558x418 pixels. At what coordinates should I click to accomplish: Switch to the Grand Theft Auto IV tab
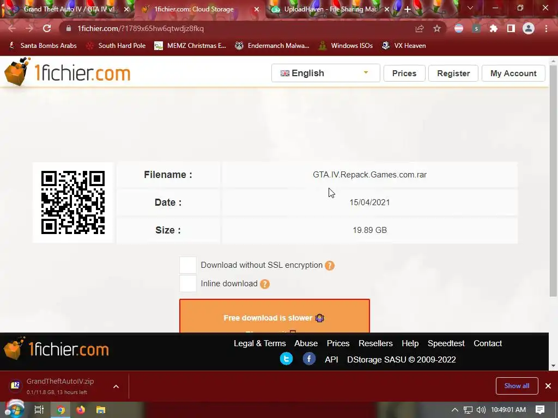[x=68, y=9]
